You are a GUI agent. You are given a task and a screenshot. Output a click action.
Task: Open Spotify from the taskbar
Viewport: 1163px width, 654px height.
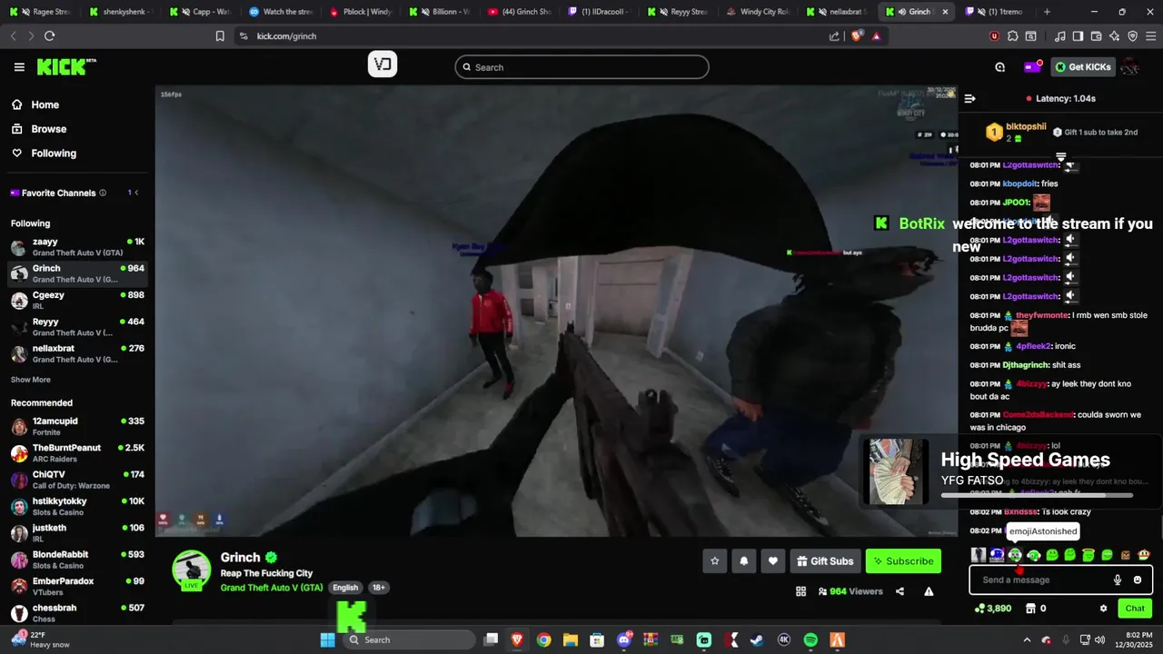(810, 639)
